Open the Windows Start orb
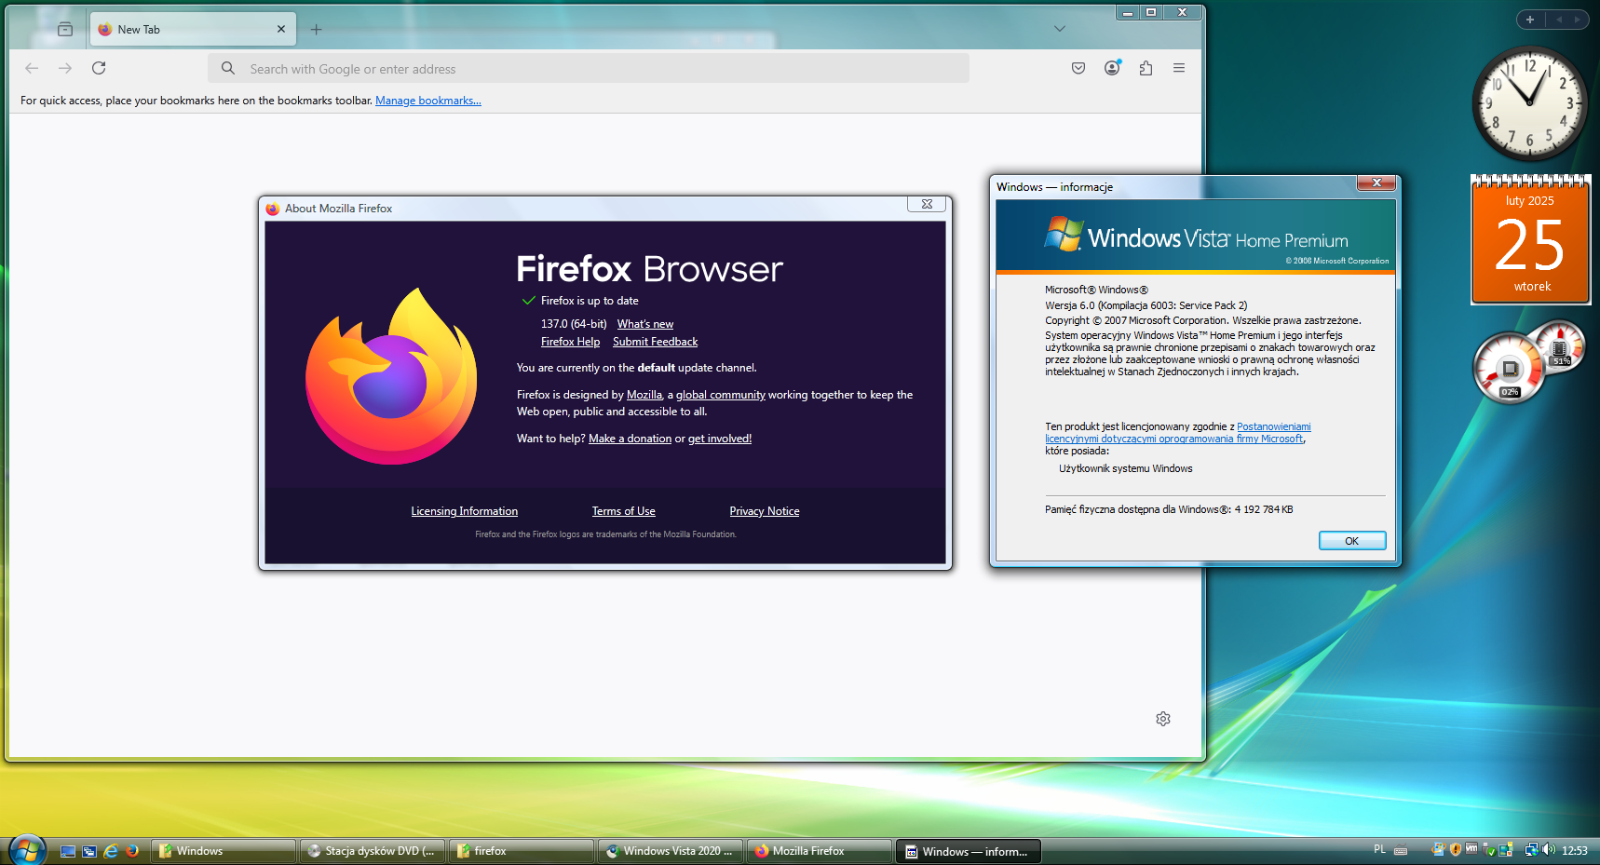Viewport: 1600px width, 865px height. pyautogui.click(x=27, y=849)
